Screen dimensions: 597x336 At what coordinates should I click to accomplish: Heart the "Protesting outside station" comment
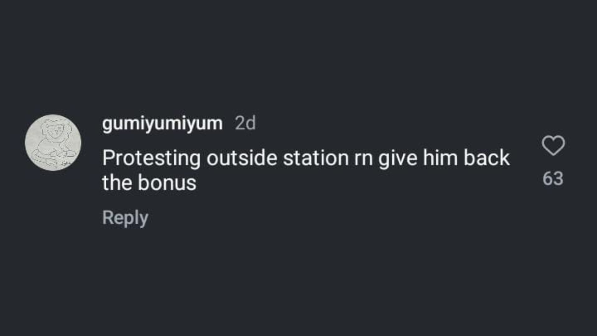(553, 145)
